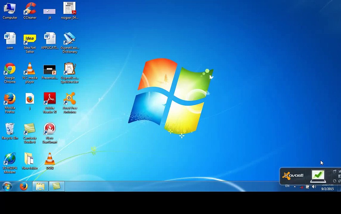Screen dimensions: 341x214
Task: Click Avast popup refresh icon
Action: pyautogui.click(x=334, y=181)
